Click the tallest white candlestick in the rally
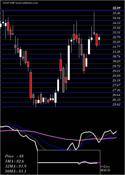 69,63
